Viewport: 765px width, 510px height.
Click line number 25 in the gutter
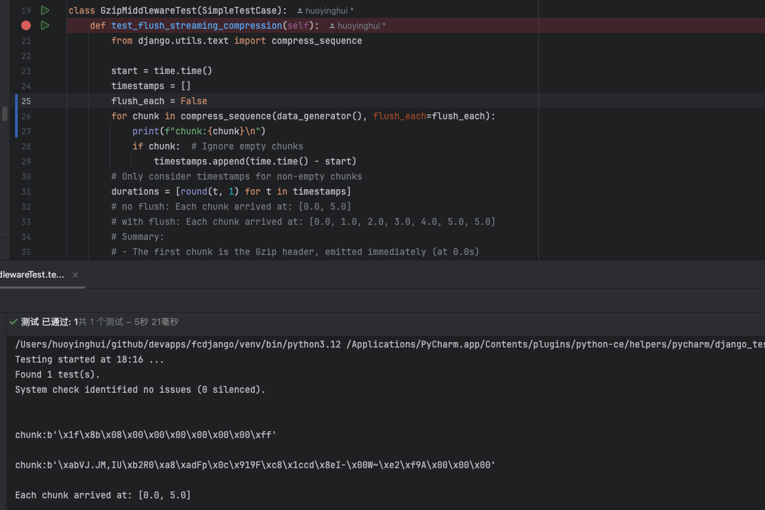click(26, 101)
